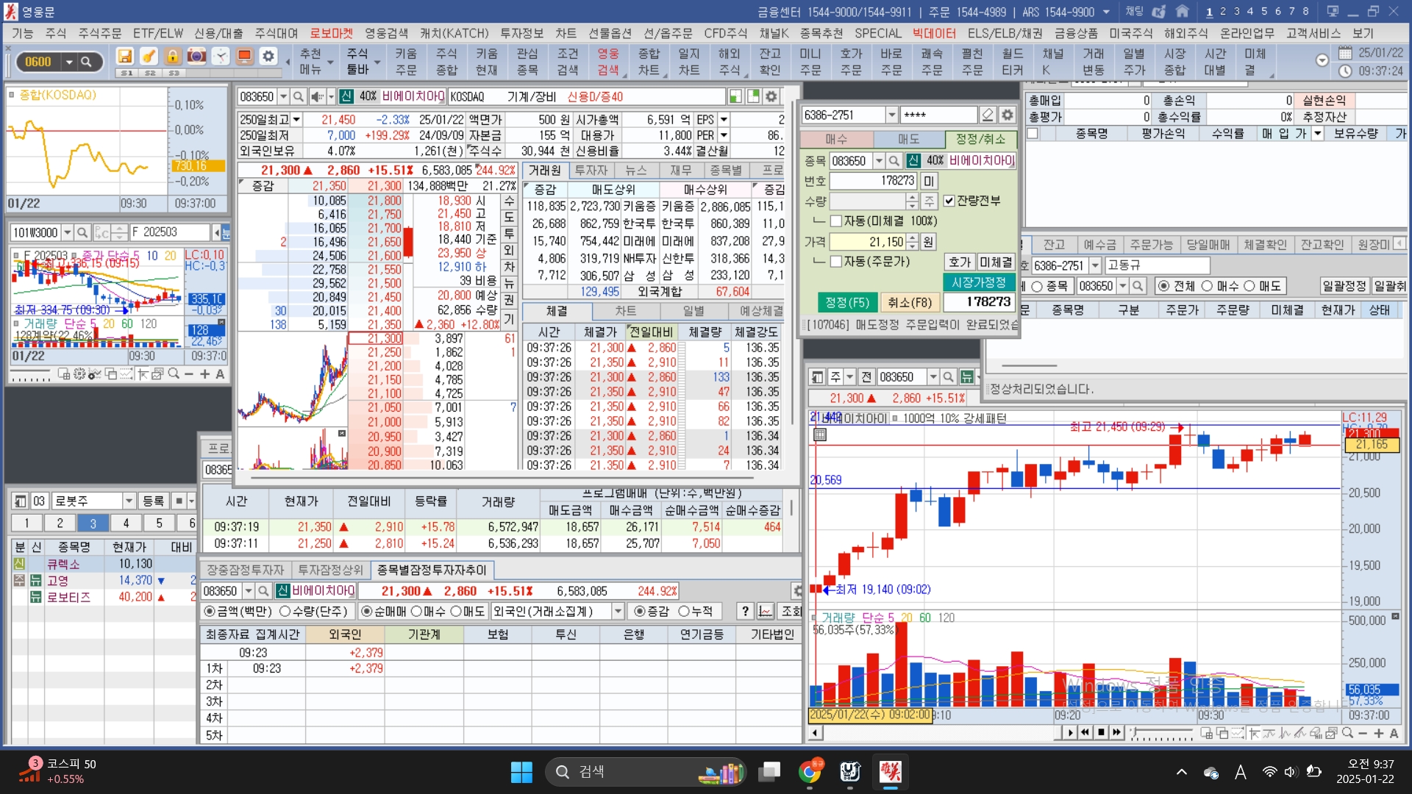Click the 정정(F5) button

click(x=847, y=302)
